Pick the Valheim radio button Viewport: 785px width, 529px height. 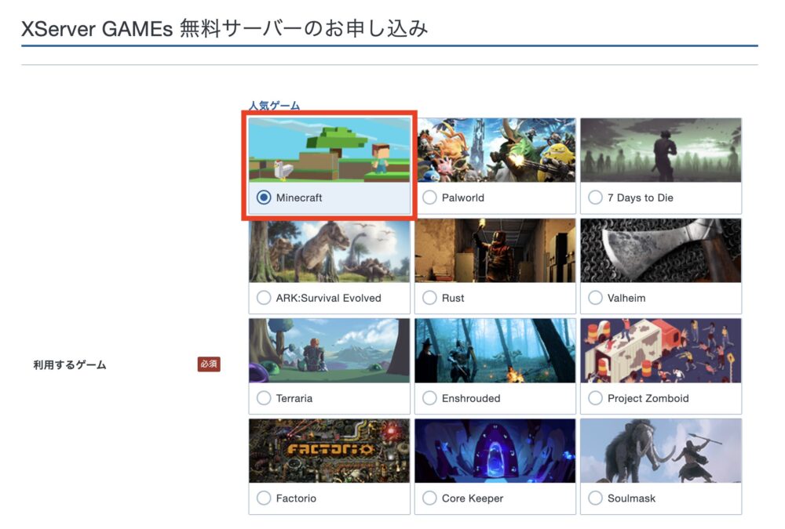595,298
